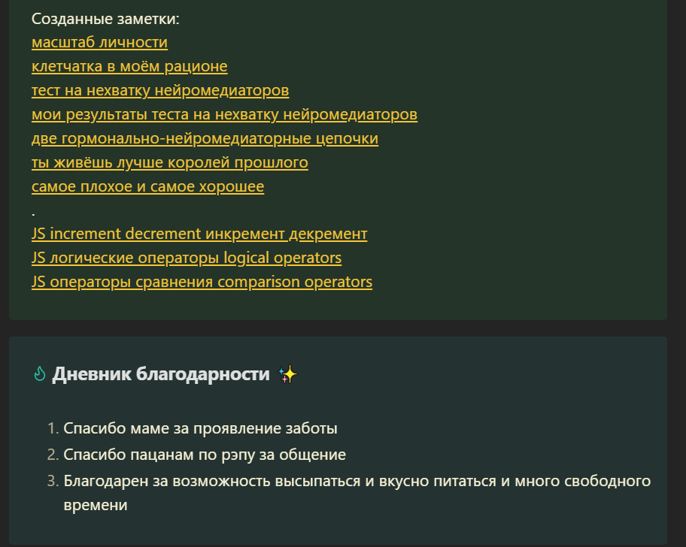The height and width of the screenshot is (547, 686).
Task: Open the link «клетчатка в моём рационе»
Action: (129, 66)
